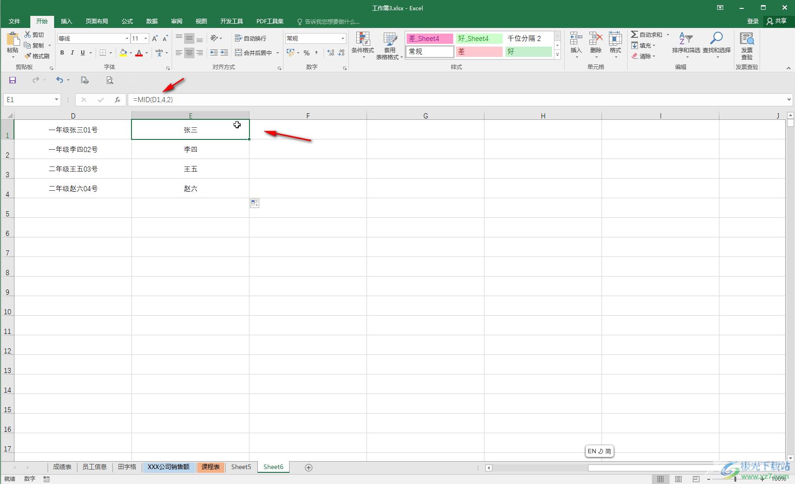This screenshot has width=795, height=484.
Task: Click the Login (登录) button
Action: click(x=753, y=21)
